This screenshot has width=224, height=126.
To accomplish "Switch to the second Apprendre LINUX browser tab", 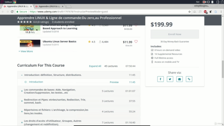I will (49, 6).
